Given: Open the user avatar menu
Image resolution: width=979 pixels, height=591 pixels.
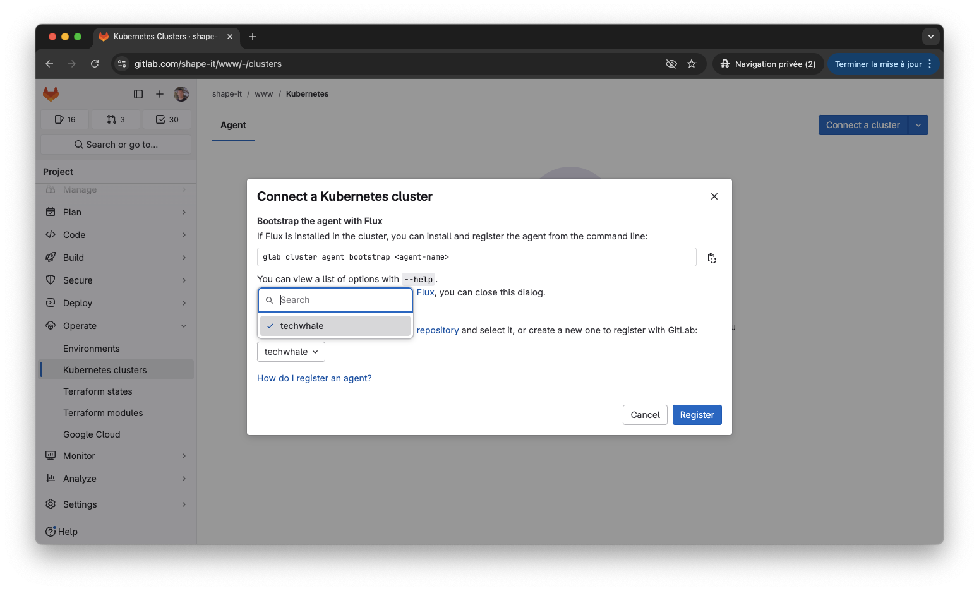Looking at the screenshot, I should (x=181, y=94).
